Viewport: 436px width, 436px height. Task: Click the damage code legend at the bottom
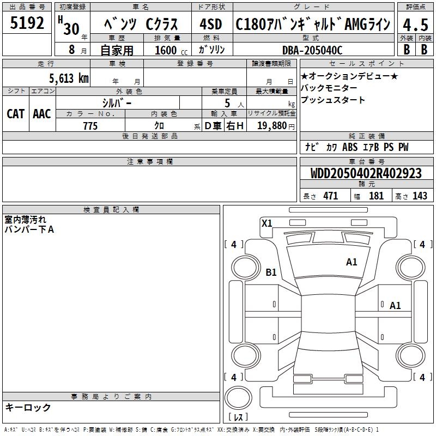(192, 429)
